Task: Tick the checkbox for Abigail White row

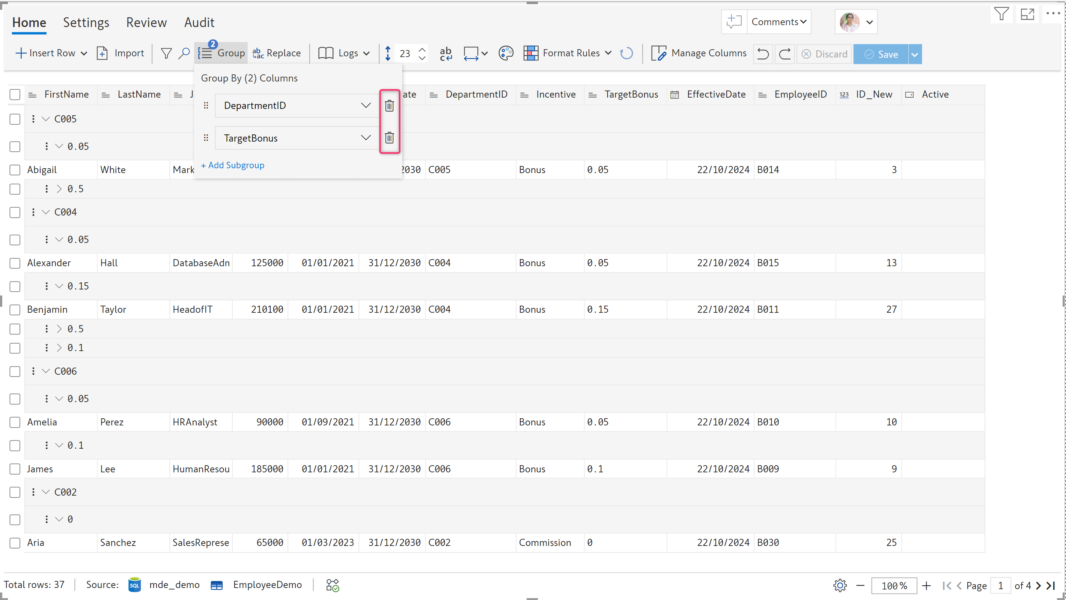Action: pyautogui.click(x=15, y=170)
